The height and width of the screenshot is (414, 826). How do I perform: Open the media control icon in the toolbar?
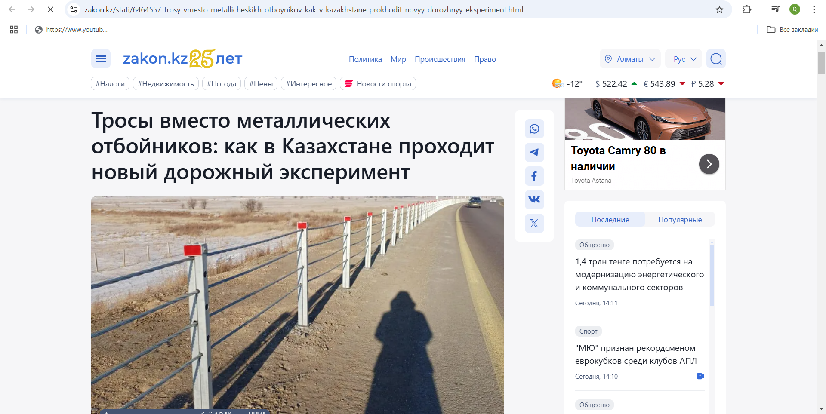(x=775, y=9)
